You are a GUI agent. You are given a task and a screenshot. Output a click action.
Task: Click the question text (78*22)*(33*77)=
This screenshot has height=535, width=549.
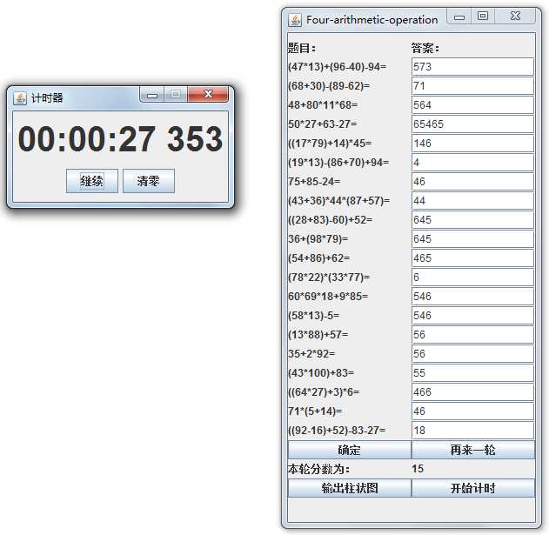[x=329, y=278]
